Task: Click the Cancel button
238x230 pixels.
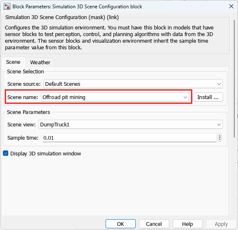Action: [154, 224]
